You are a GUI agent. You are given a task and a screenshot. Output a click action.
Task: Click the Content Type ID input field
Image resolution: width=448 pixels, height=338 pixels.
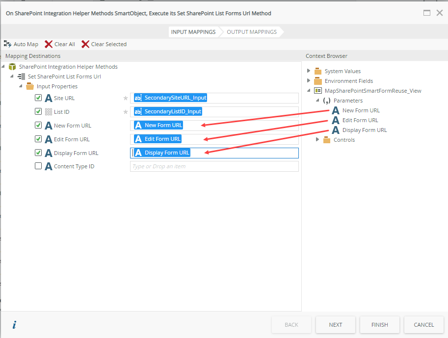214,166
